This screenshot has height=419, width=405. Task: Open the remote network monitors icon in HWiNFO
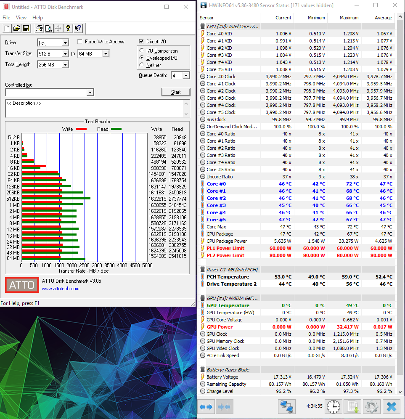(286, 407)
